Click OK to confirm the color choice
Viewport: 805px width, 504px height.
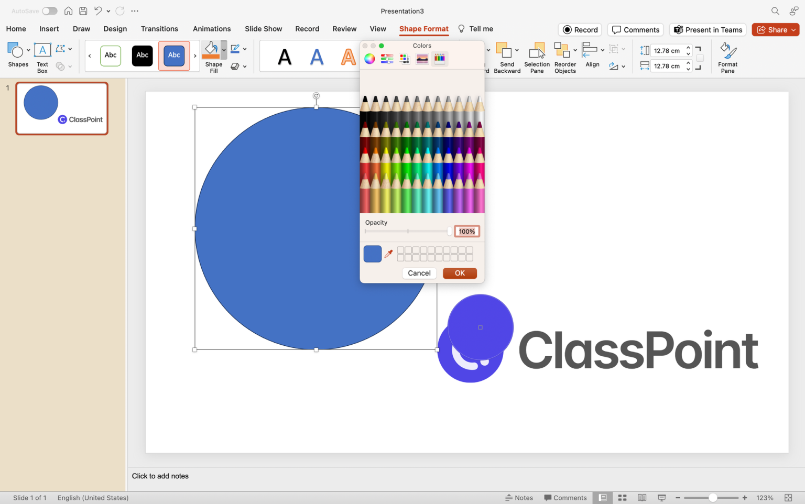[460, 273]
